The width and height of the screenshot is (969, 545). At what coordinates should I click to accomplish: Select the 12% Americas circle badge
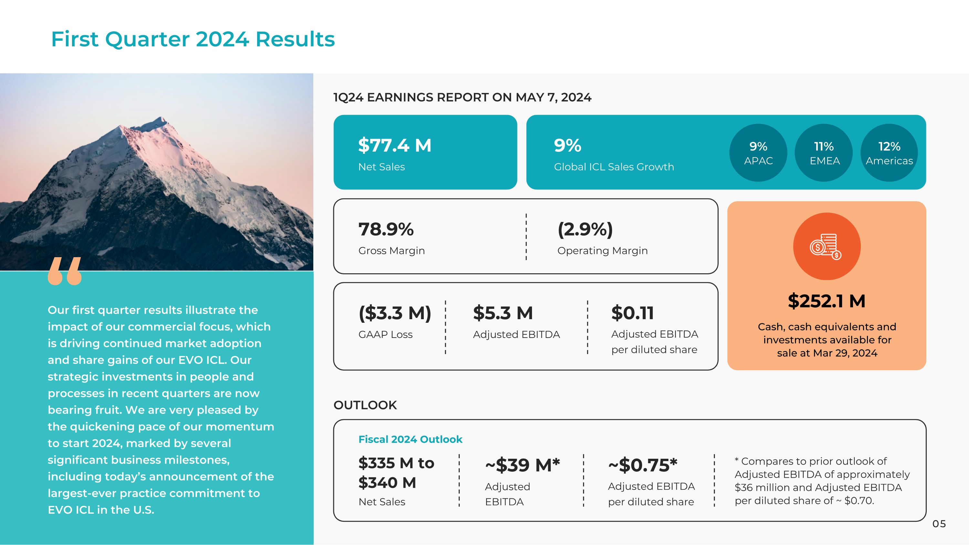889,153
